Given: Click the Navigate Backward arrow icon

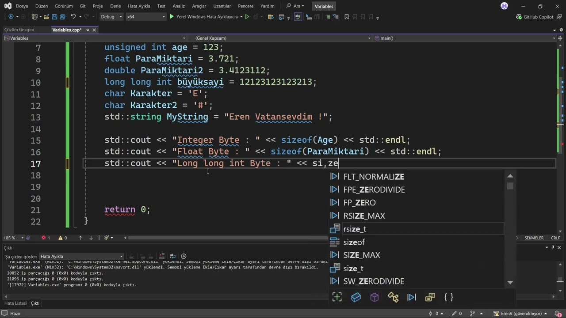Looking at the screenshot, I should (x=11, y=17).
